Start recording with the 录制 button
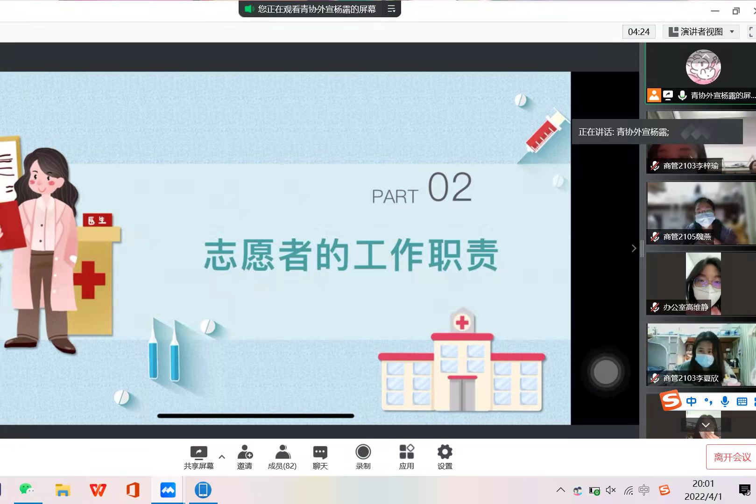The height and width of the screenshot is (504, 756). point(363,457)
